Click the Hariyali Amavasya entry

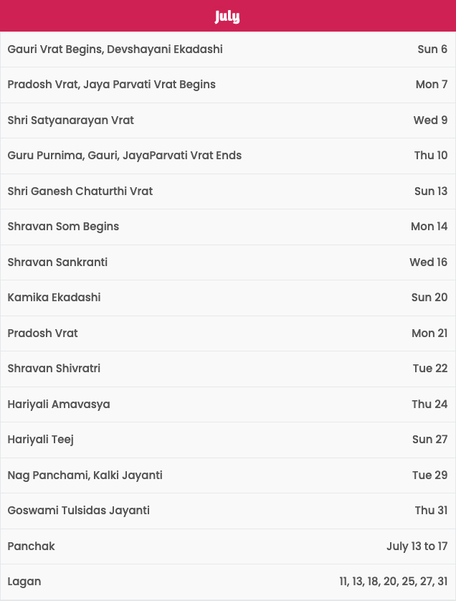pos(227,404)
